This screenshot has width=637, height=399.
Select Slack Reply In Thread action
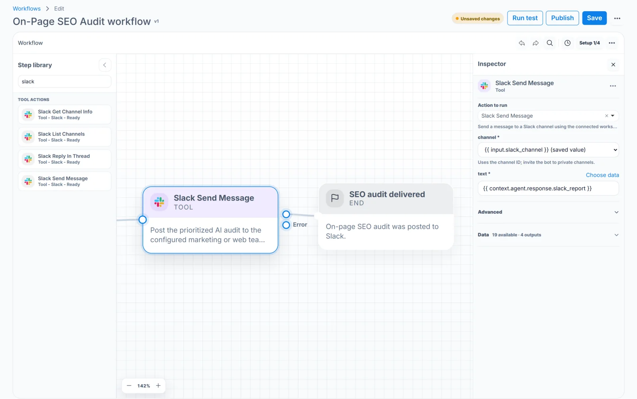click(x=64, y=159)
